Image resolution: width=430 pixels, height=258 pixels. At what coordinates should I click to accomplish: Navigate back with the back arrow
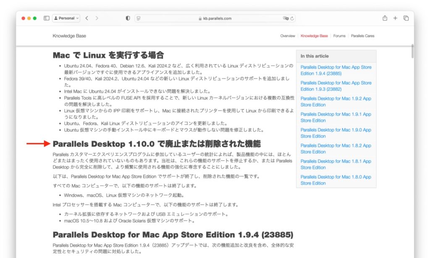click(87, 18)
